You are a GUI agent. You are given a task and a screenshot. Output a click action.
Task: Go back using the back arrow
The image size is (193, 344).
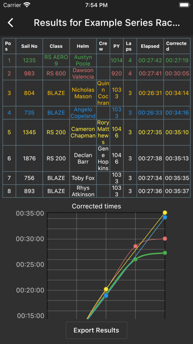click(x=10, y=23)
